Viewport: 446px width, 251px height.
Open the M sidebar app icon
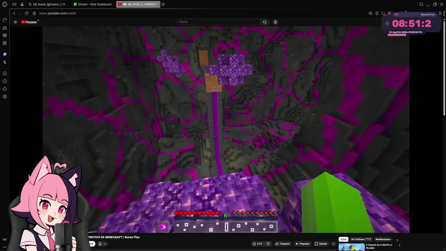[5, 43]
